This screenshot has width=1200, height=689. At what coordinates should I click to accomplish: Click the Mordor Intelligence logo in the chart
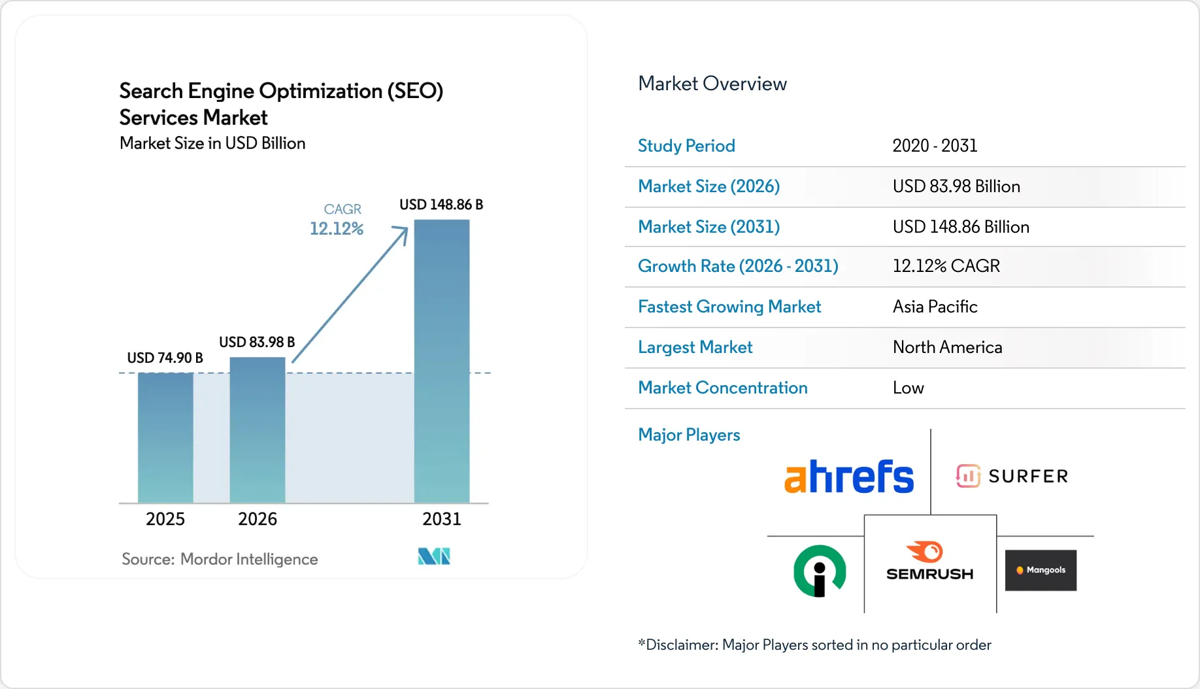433,556
